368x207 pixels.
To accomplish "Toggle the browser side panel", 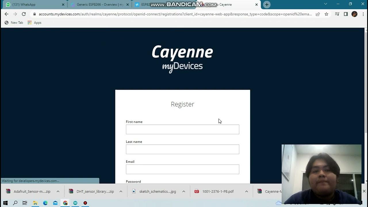I will coord(346,14).
